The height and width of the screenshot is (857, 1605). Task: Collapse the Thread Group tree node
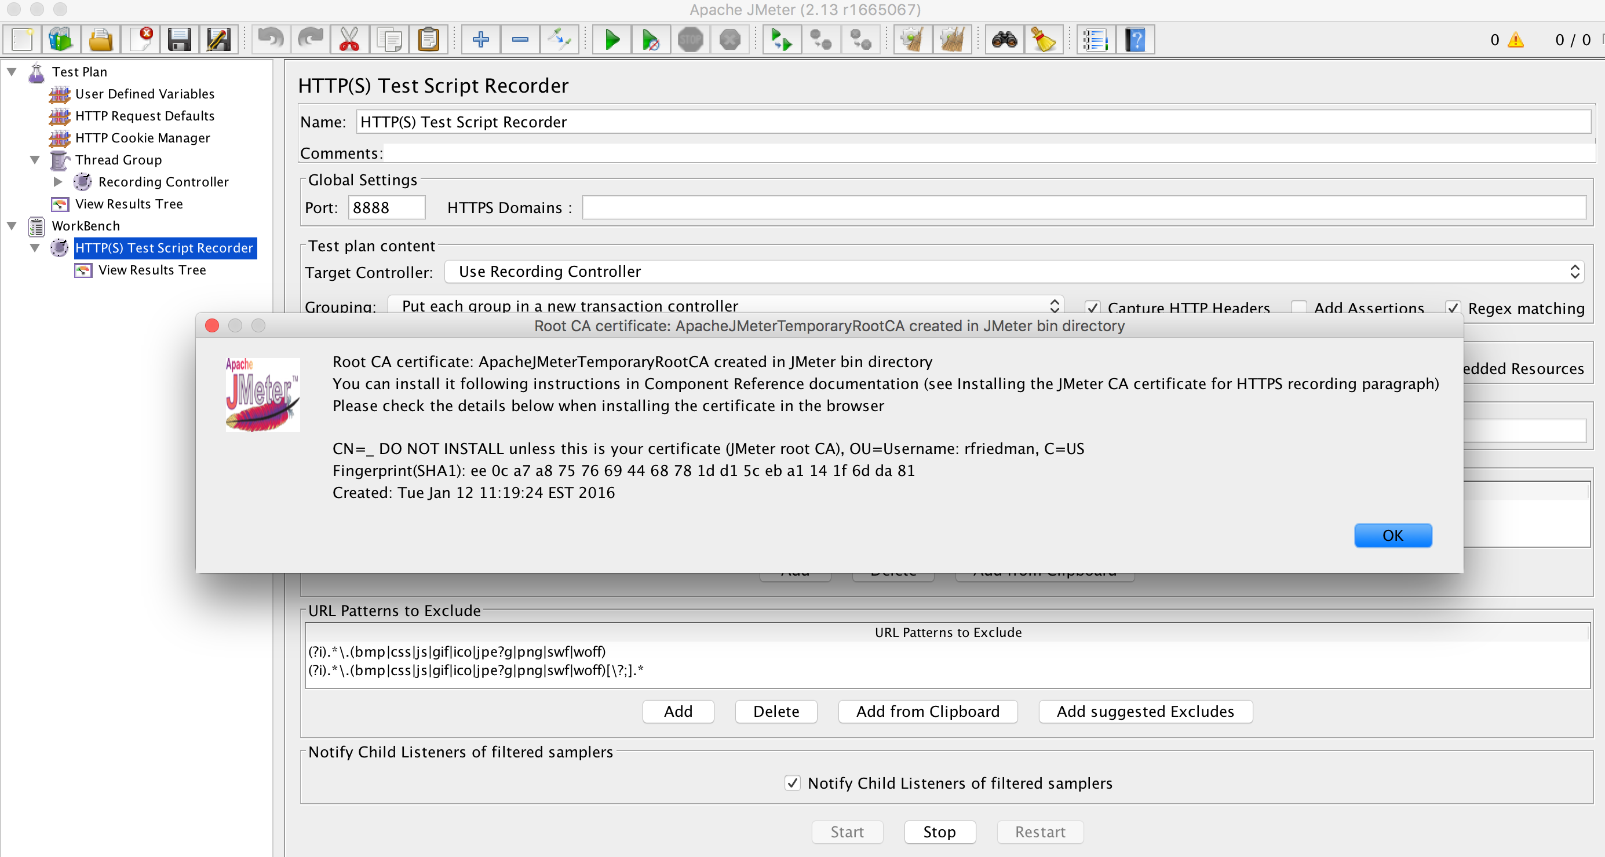point(35,159)
